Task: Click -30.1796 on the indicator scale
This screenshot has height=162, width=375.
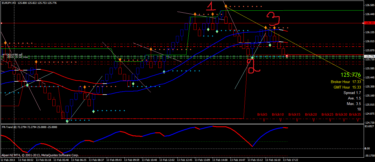Action: pyautogui.click(x=369, y=156)
